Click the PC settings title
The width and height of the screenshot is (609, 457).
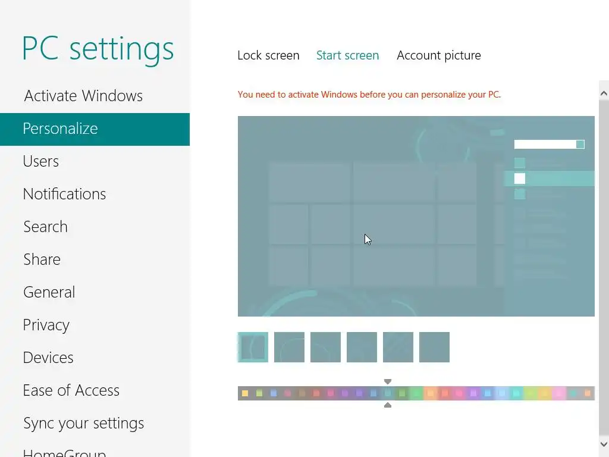tap(98, 49)
